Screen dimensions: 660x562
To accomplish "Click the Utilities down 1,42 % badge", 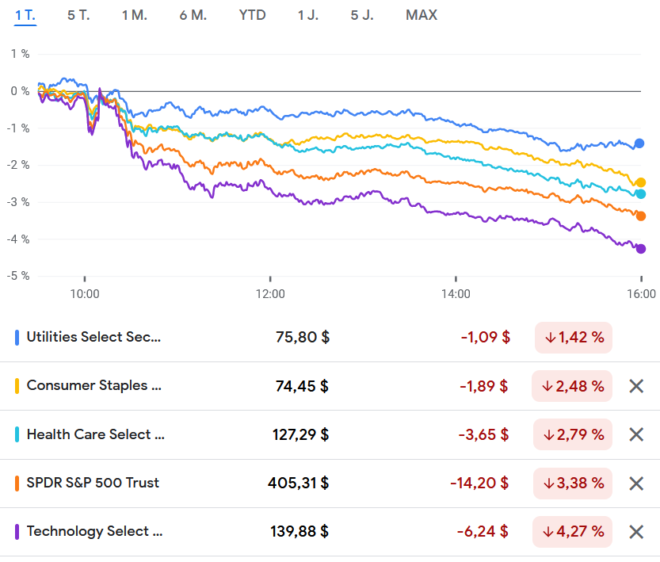I will [x=574, y=337].
